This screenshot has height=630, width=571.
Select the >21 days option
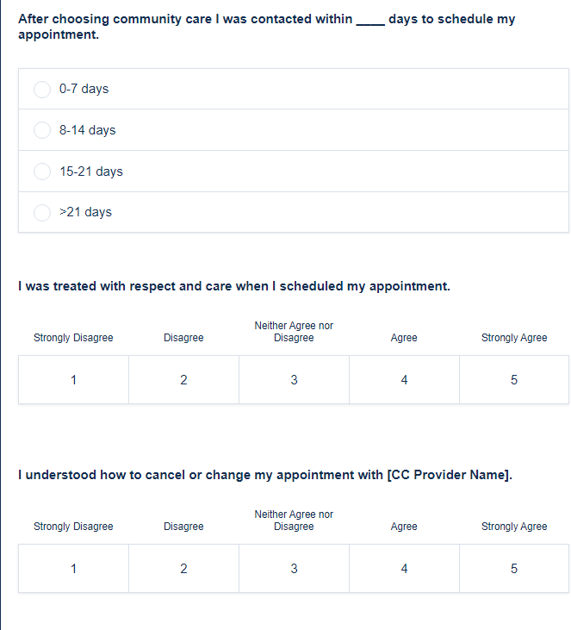(x=42, y=212)
